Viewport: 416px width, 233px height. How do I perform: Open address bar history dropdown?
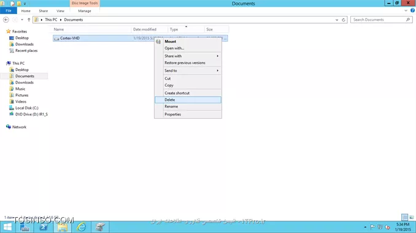click(337, 20)
